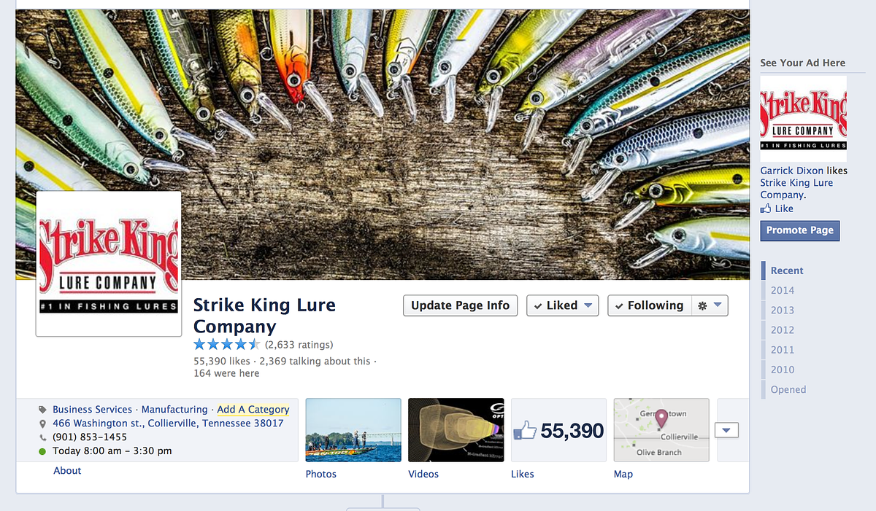The image size is (876, 511).
Task: Click the map pin location icon beside address
Action: (43, 424)
